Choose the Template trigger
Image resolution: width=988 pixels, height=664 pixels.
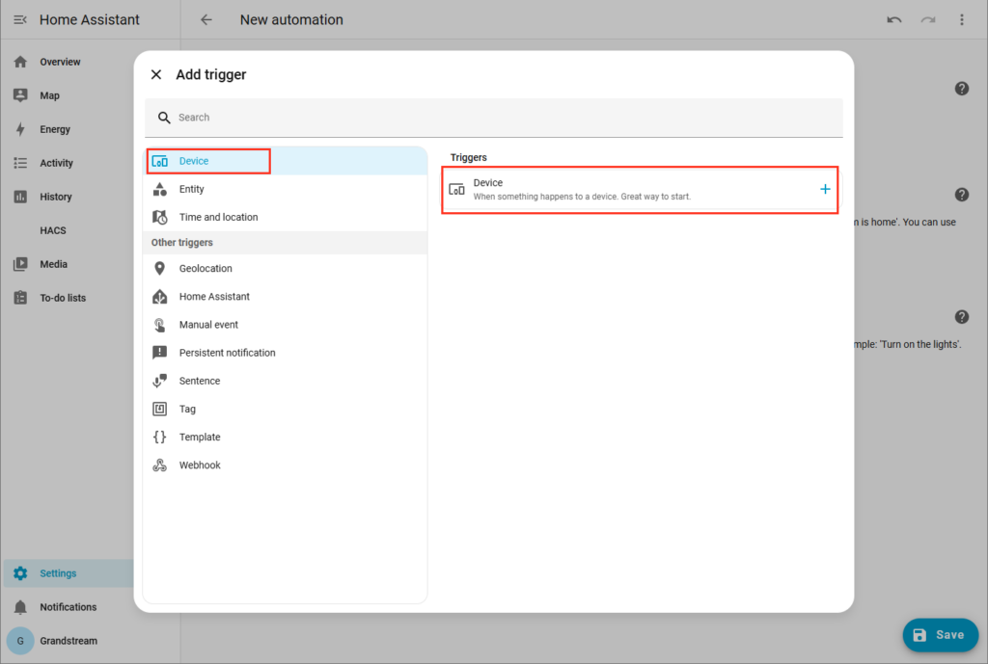286,437
